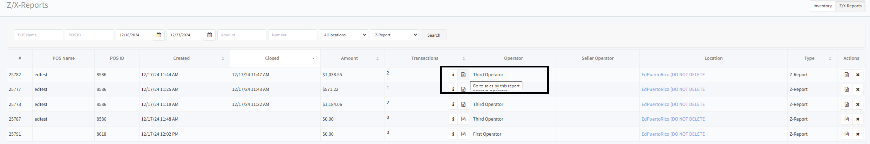Click the Search button
Image resolution: width=870 pixels, height=144 pixels.
[x=434, y=35]
